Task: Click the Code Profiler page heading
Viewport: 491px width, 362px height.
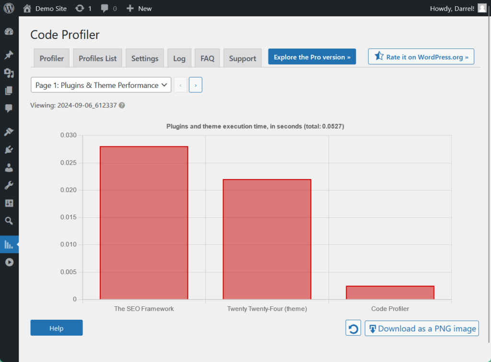Action: (x=65, y=35)
